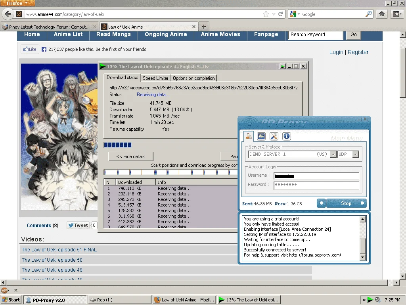
Task: Reload the current page
Action: (x=280, y=14)
